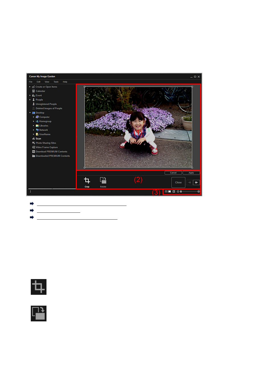Click the Scan icon in sidebar
This screenshot has height=386, width=272.
tap(33, 139)
